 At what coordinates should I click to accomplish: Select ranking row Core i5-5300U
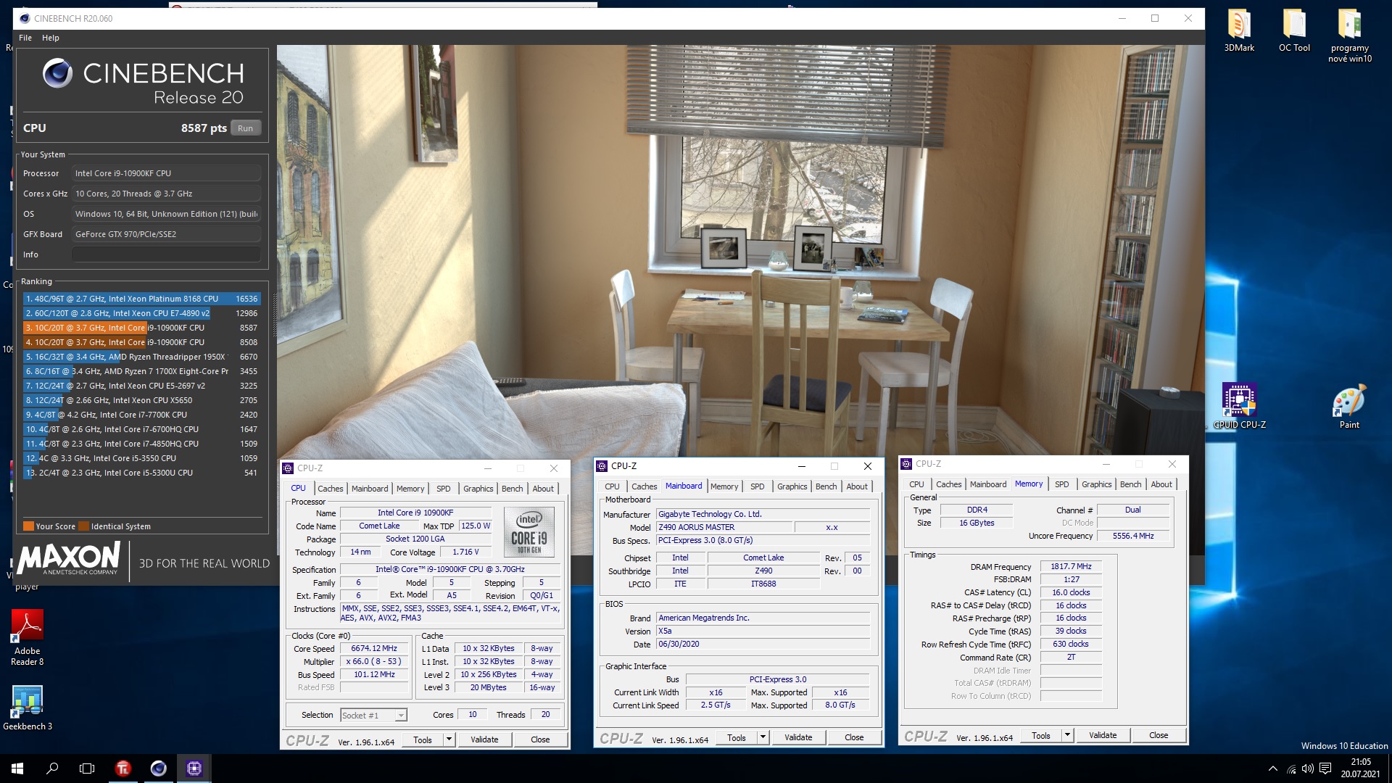pyautogui.click(x=141, y=473)
